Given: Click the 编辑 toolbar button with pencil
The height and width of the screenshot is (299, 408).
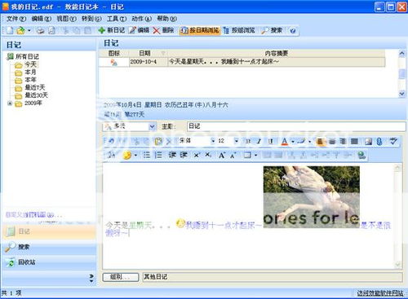Looking at the screenshot, I should [x=140, y=30].
